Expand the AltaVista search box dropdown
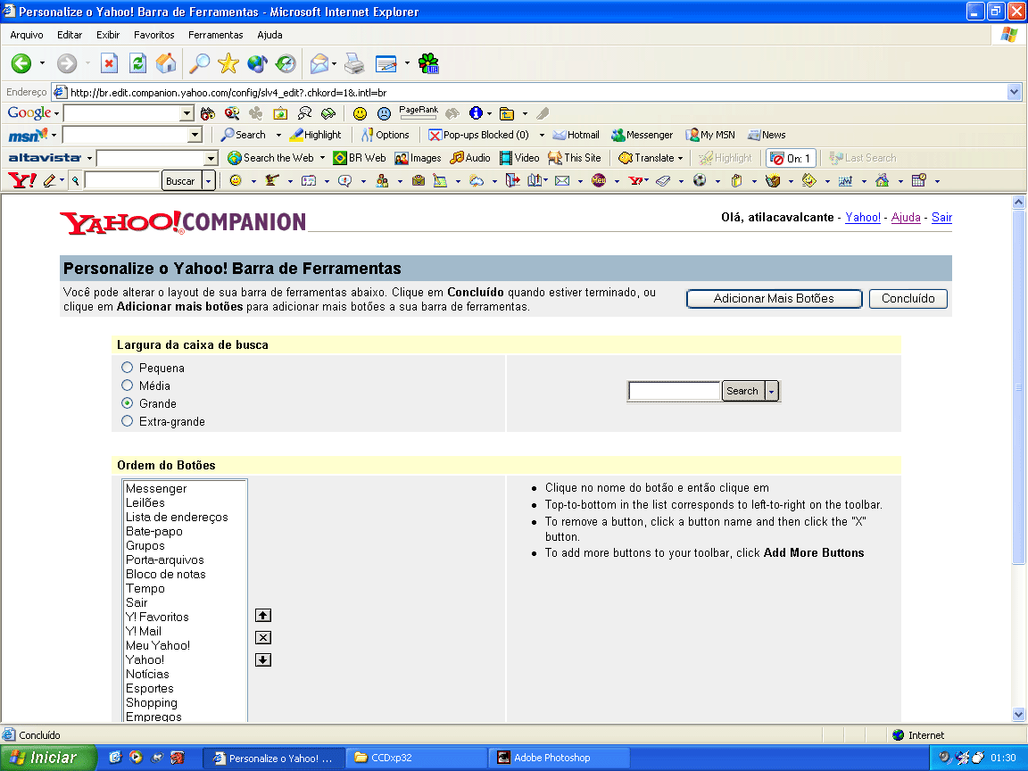 pyautogui.click(x=211, y=158)
